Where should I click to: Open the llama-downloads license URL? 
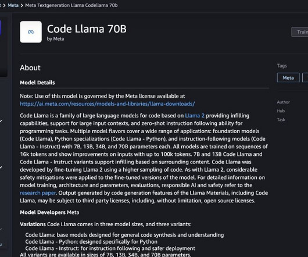pos(108,103)
